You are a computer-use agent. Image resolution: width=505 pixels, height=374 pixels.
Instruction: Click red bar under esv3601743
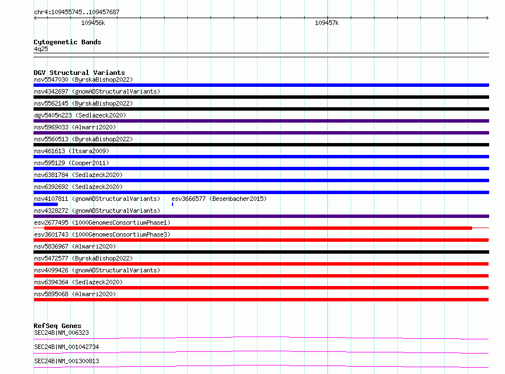[261, 240]
